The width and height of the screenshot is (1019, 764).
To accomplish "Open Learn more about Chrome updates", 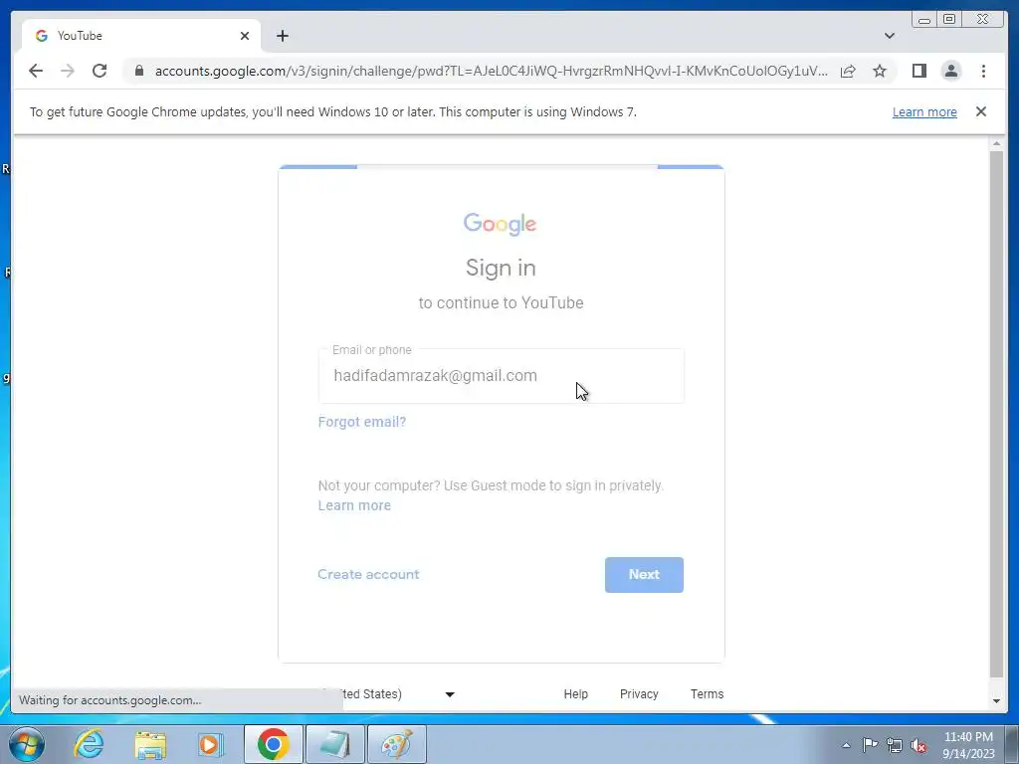I will coord(924,111).
